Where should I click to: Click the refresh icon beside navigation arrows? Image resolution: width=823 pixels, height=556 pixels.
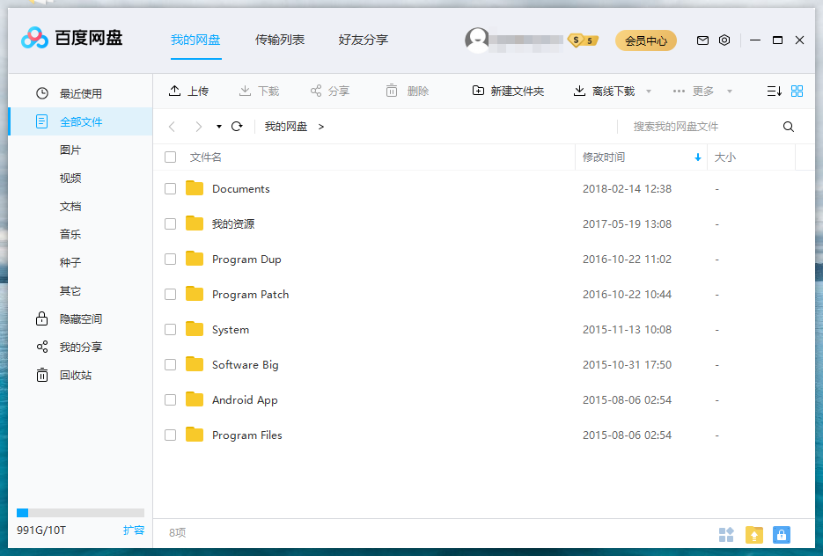pyautogui.click(x=237, y=127)
